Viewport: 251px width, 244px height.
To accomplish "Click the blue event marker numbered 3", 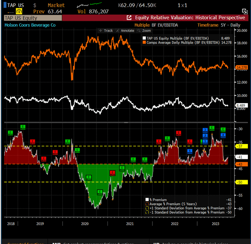I will click(205, 130).
